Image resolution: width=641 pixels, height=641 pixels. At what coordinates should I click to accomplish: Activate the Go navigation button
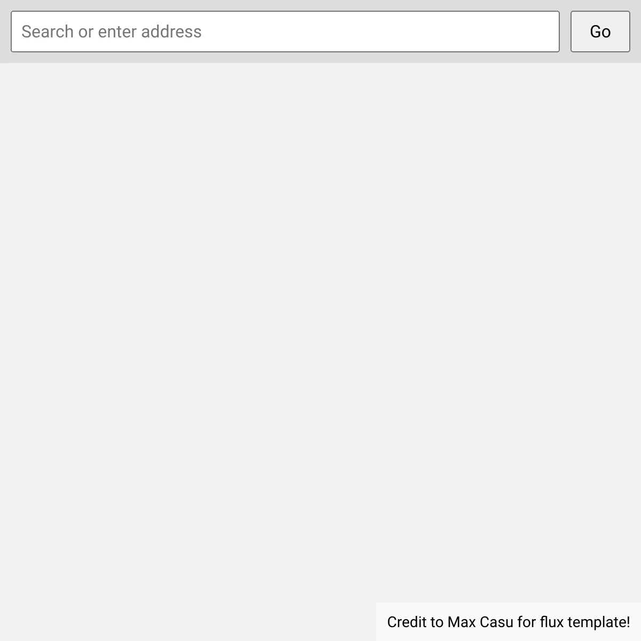click(600, 32)
